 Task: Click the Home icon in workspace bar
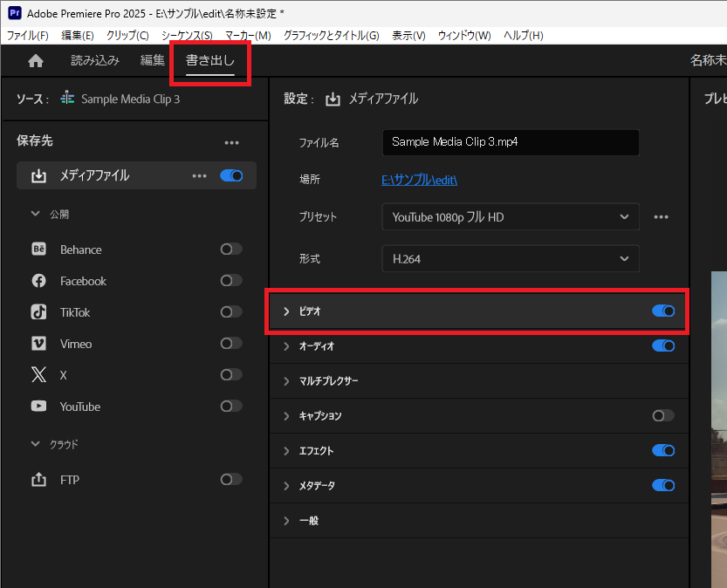(36, 61)
